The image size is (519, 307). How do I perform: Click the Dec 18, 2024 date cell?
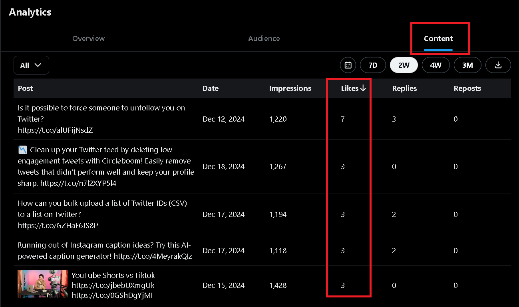223,167
